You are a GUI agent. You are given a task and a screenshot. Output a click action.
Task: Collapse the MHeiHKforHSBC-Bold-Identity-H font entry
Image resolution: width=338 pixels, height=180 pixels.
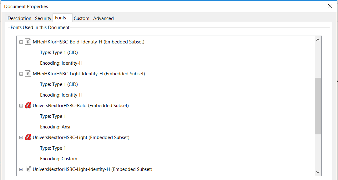(x=21, y=42)
